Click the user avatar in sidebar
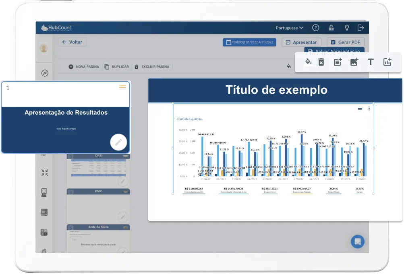The image size is (404, 274). (44, 48)
